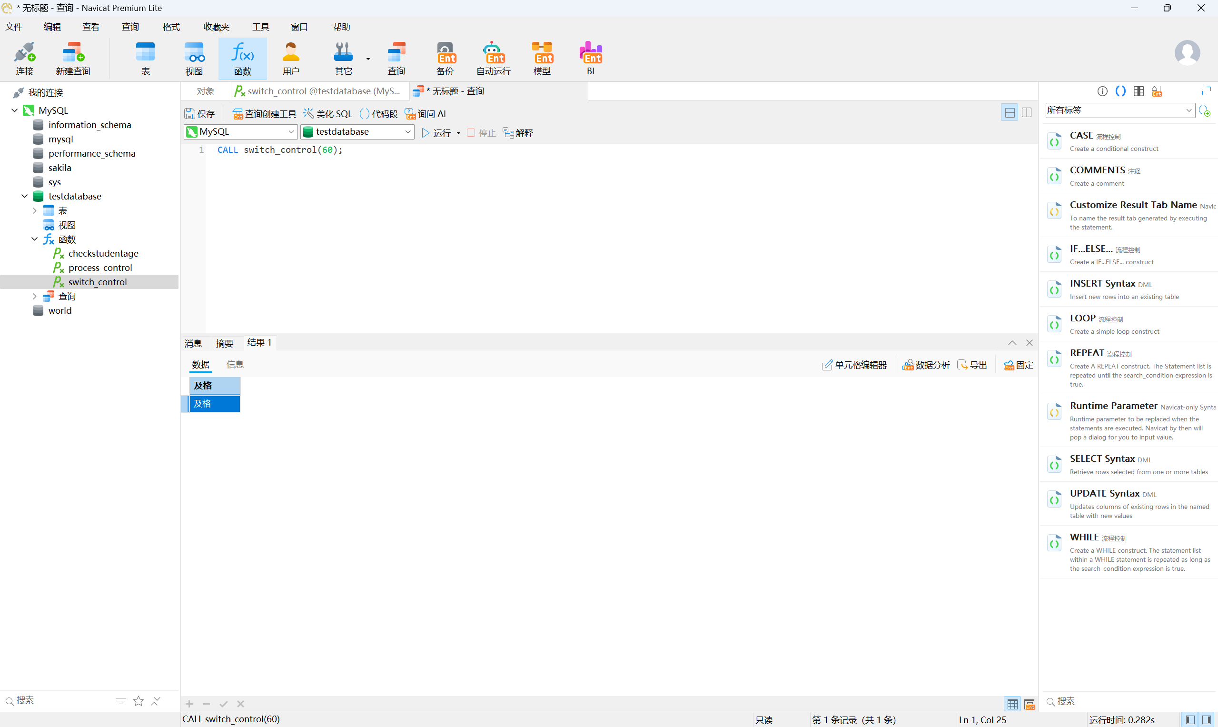Open the 单元格编辑器 (Cell Editor)
The width and height of the screenshot is (1218, 727).
point(854,365)
